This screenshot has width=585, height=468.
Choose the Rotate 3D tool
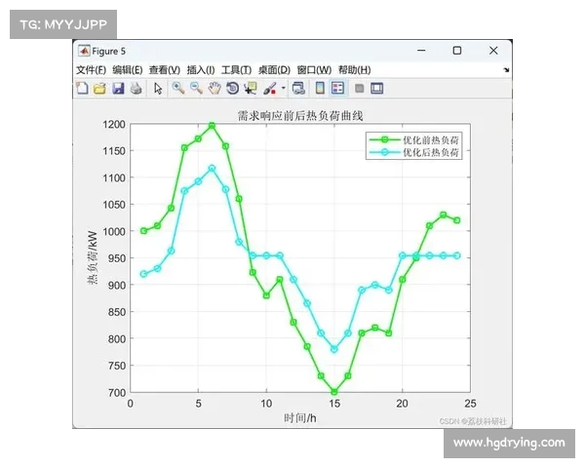[232, 88]
